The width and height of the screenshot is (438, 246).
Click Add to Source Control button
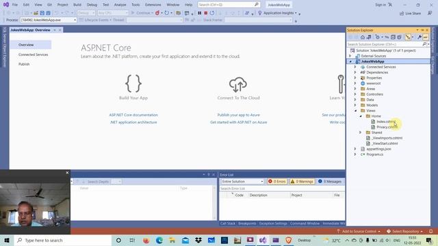[359, 231]
